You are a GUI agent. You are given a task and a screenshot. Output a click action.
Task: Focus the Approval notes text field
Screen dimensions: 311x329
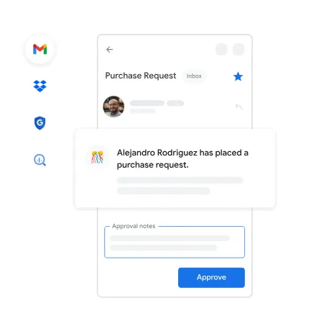pos(175,242)
